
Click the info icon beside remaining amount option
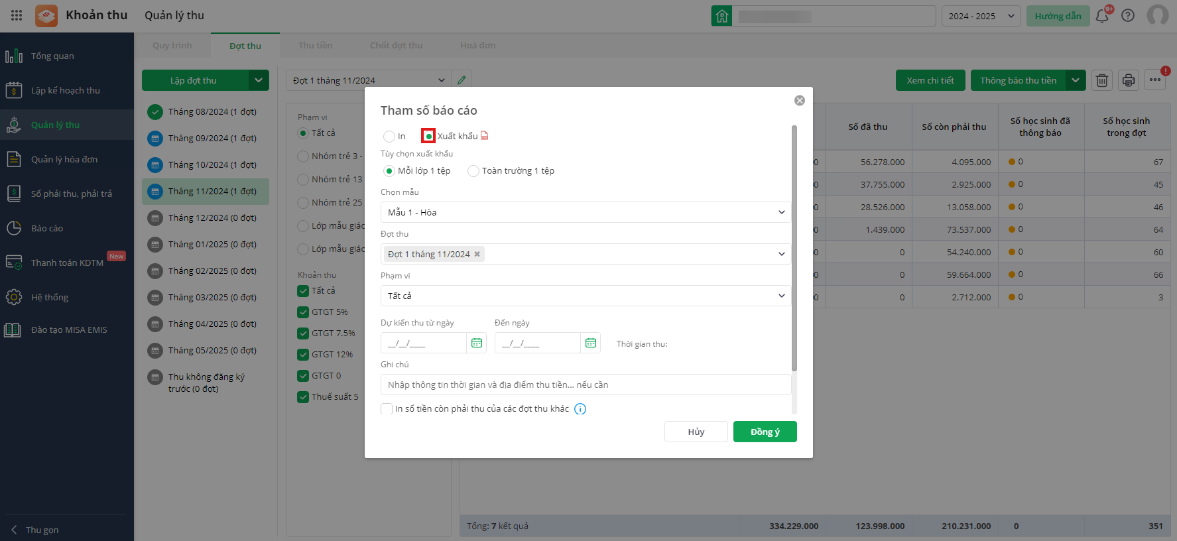[580, 409]
